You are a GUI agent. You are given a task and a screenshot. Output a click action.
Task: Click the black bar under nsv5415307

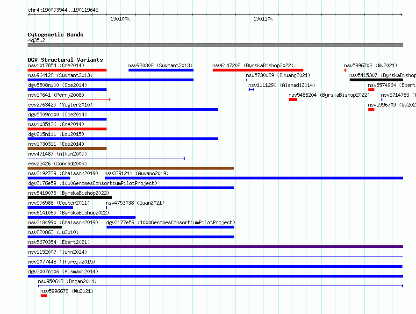tap(376, 80)
